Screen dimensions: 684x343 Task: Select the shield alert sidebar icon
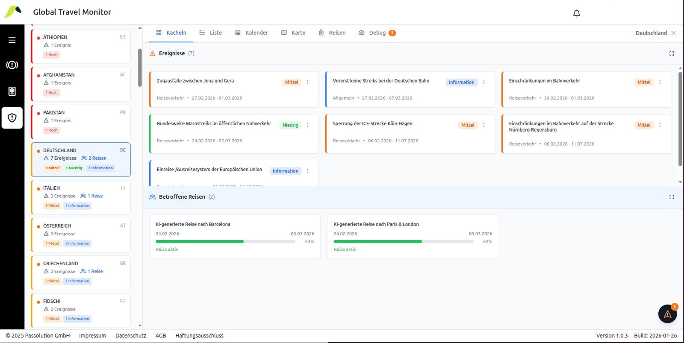pos(12,118)
